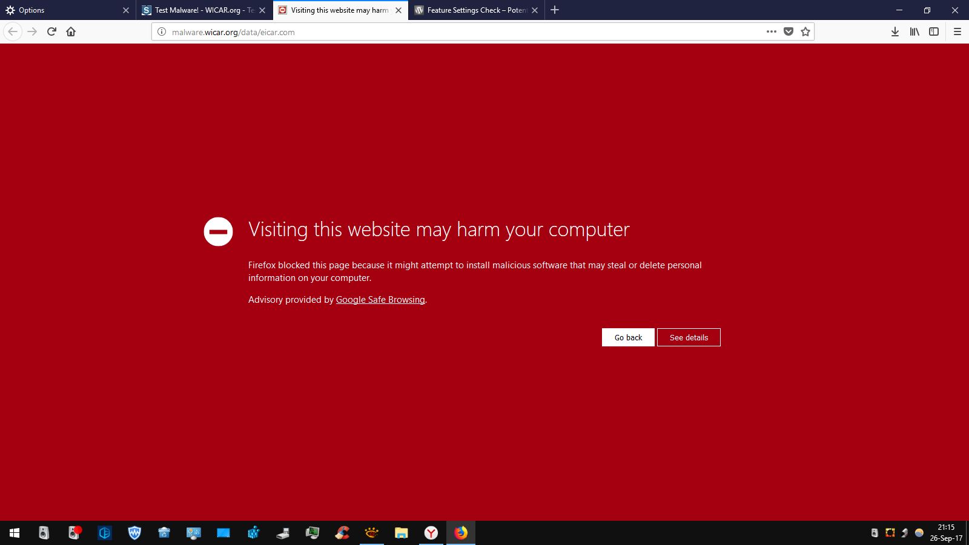Reload the current page
Screen dimensions: 969x545
51,31
